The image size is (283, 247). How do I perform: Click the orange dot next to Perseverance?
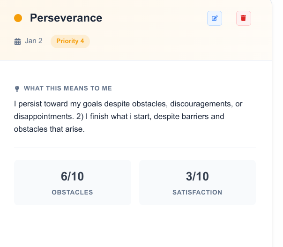tap(18, 18)
